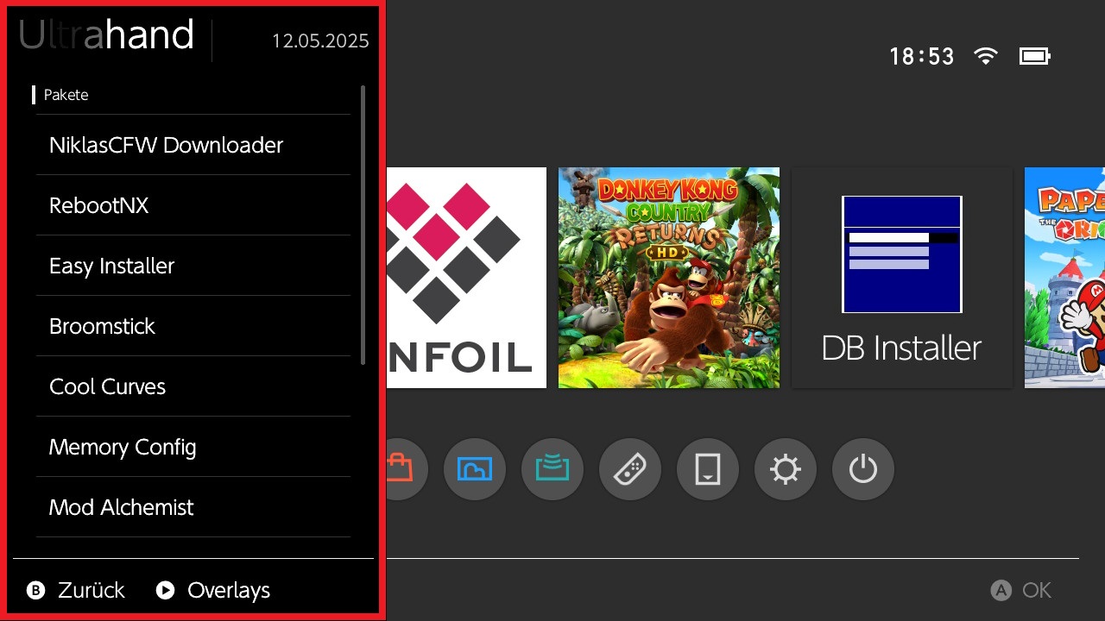Click the Pakete section header
1105x621 pixels.
tap(66, 95)
